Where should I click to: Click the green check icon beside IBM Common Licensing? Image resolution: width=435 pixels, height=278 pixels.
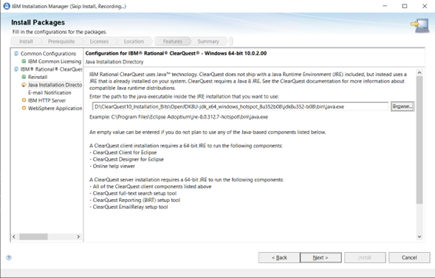tap(24, 61)
